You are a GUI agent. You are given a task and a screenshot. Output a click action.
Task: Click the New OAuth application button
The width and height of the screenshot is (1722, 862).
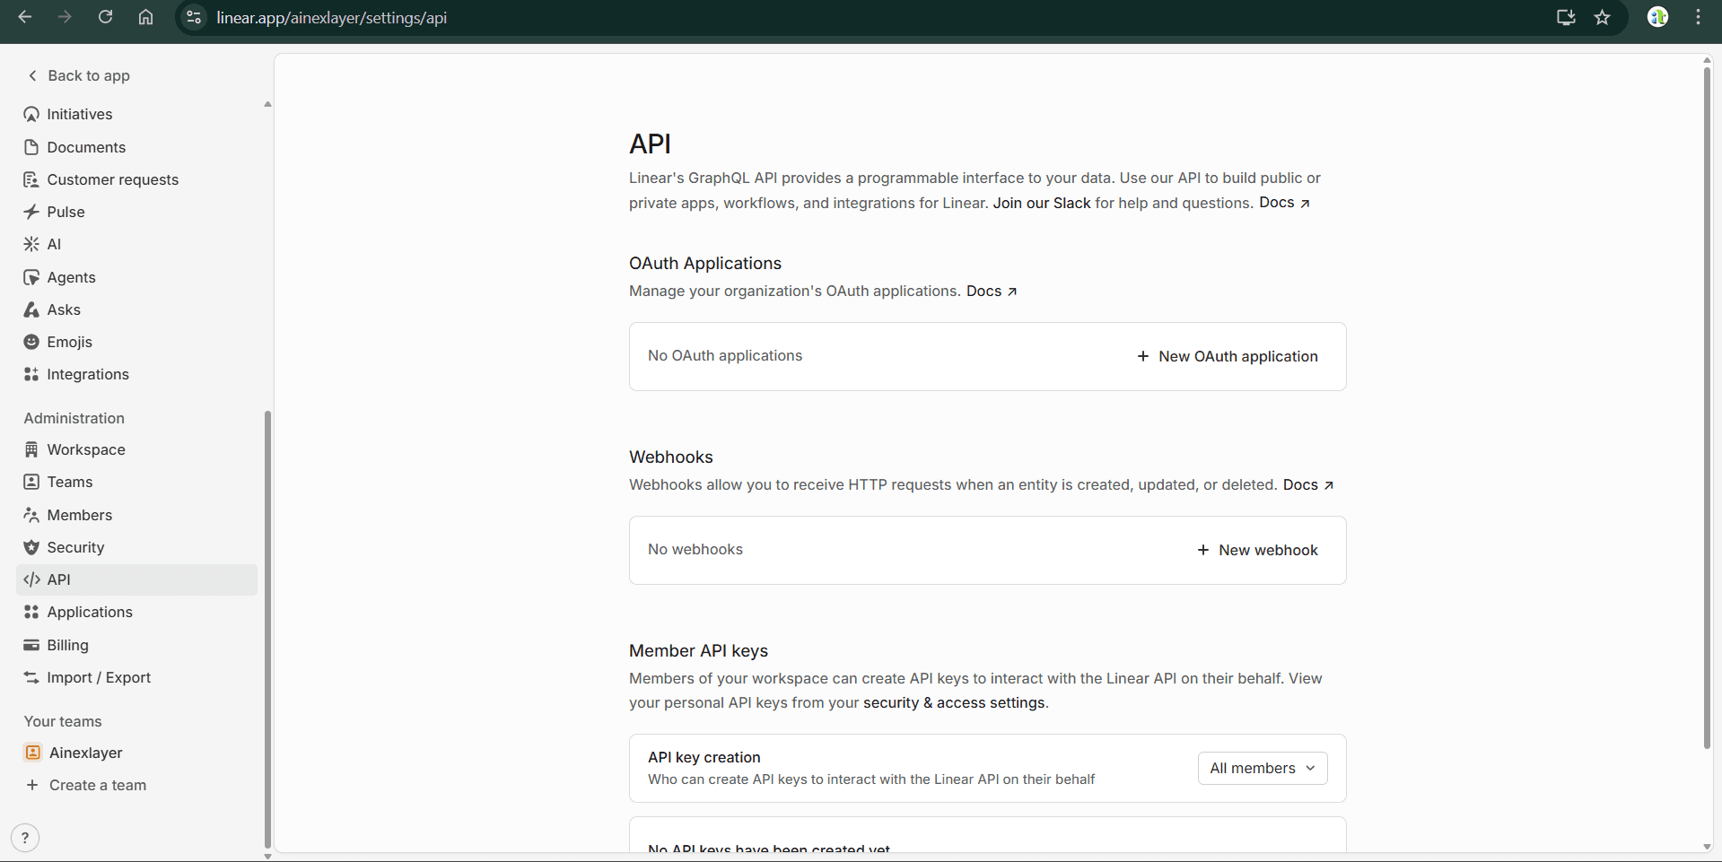[x=1228, y=356]
